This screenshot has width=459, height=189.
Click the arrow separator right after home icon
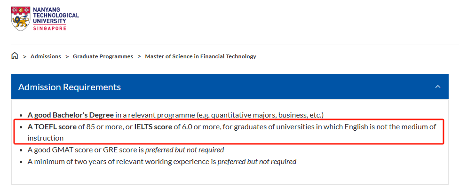[x=25, y=56]
